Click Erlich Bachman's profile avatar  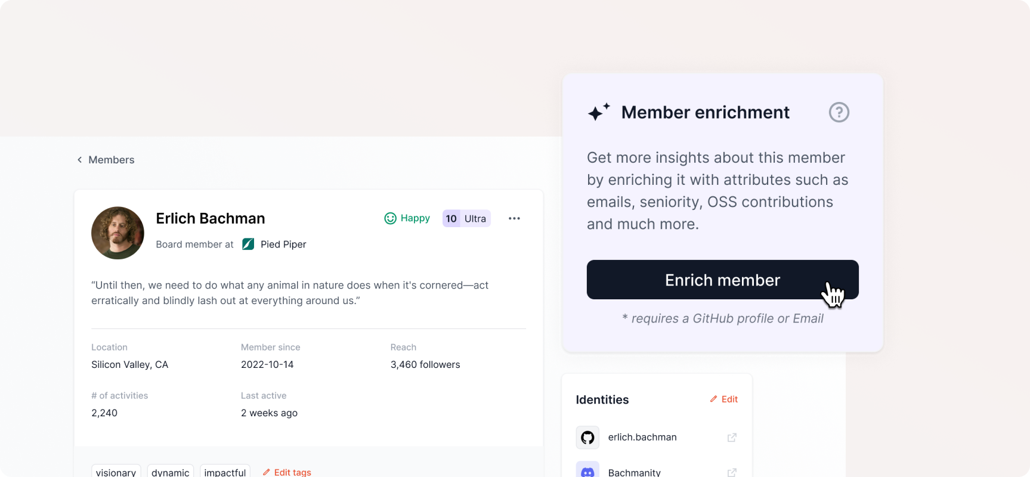coord(117,233)
